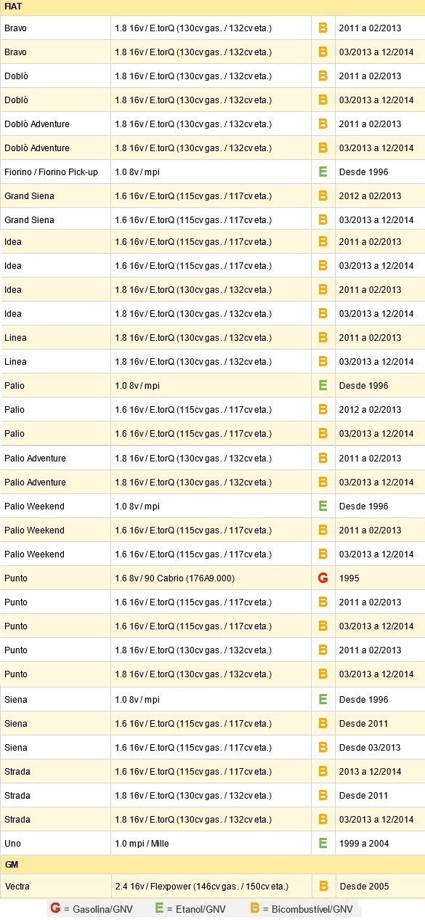Click the B icon in Bravo 2011 a 02/2013 row
This screenshot has height=920, width=425.
tap(323, 28)
